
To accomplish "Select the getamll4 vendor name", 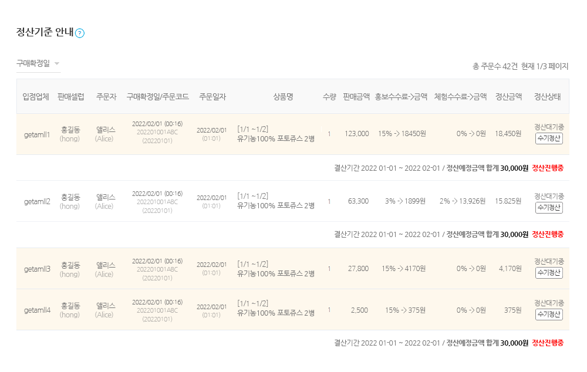I will [x=37, y=310].
